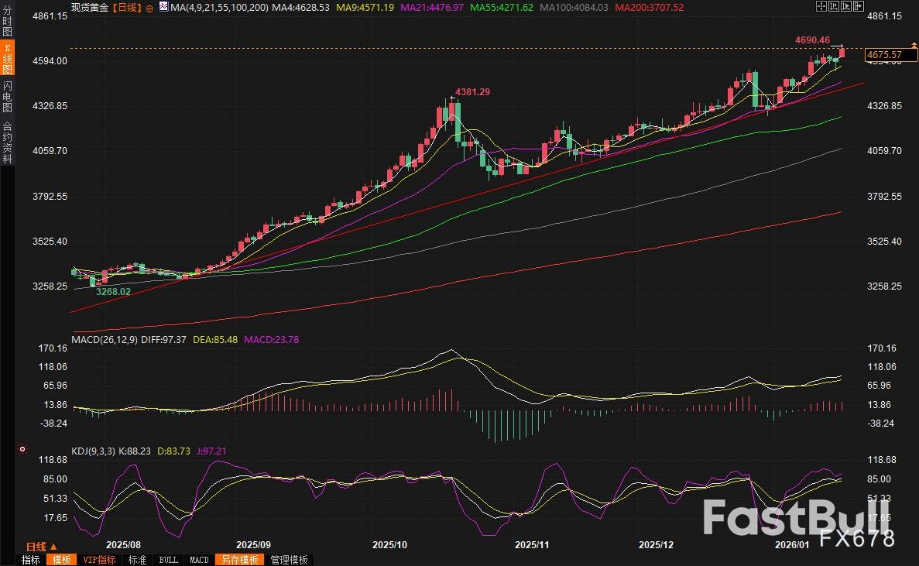The image size is (919, 566).
Task: Open 管理模板 template manager
Action: pos(289,560)
